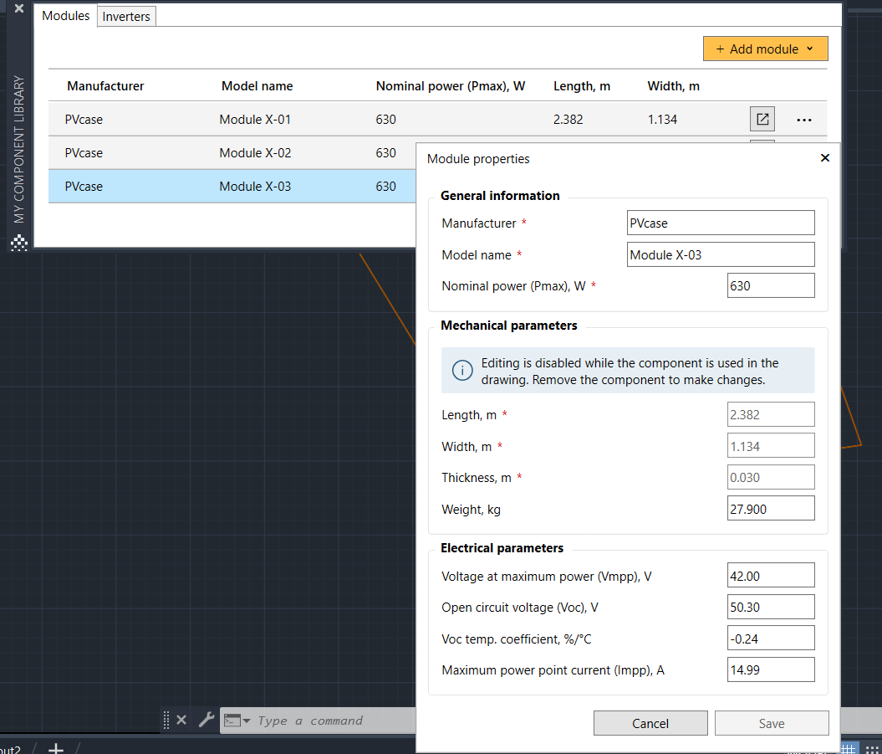Screen dimensions: 882x754
Task: Close the command line with X icon
Action: click(x=181, y=720)
